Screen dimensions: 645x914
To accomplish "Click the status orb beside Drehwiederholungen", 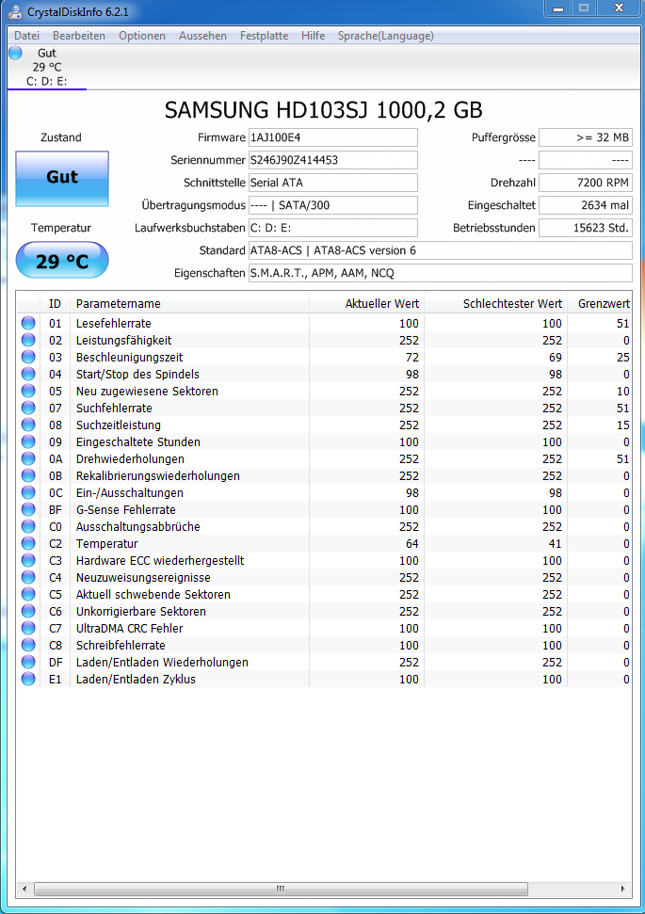I will [28, 458].
